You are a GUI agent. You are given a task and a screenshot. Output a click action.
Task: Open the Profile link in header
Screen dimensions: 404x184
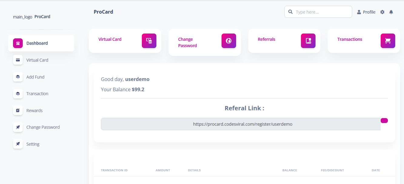[x=366, y=12]
